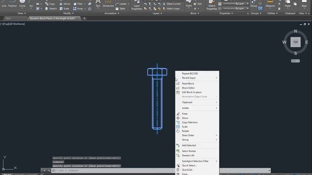
Task: Choose Reset Block from context menu
Action: (197, 84)
